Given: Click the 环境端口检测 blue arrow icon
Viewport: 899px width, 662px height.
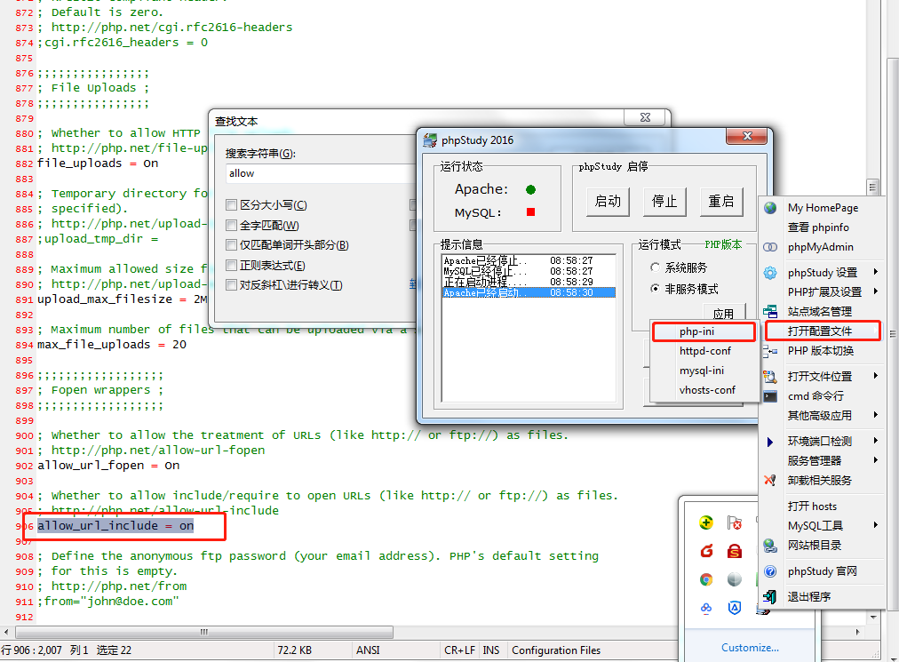Looking at the screenshot, I should pyautogui.click(x=770, y=441).
